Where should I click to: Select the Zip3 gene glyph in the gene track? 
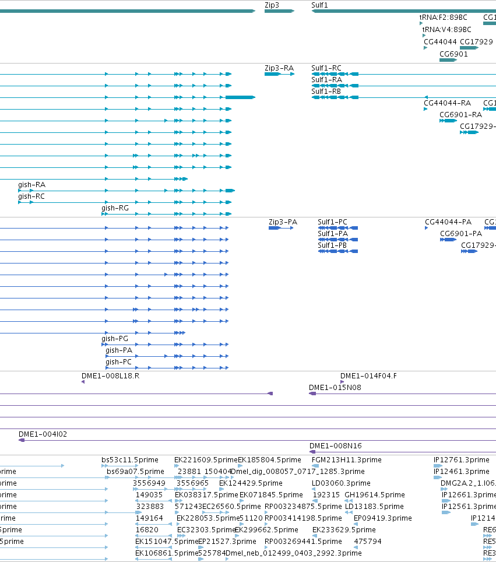click(x=279, y=11)
